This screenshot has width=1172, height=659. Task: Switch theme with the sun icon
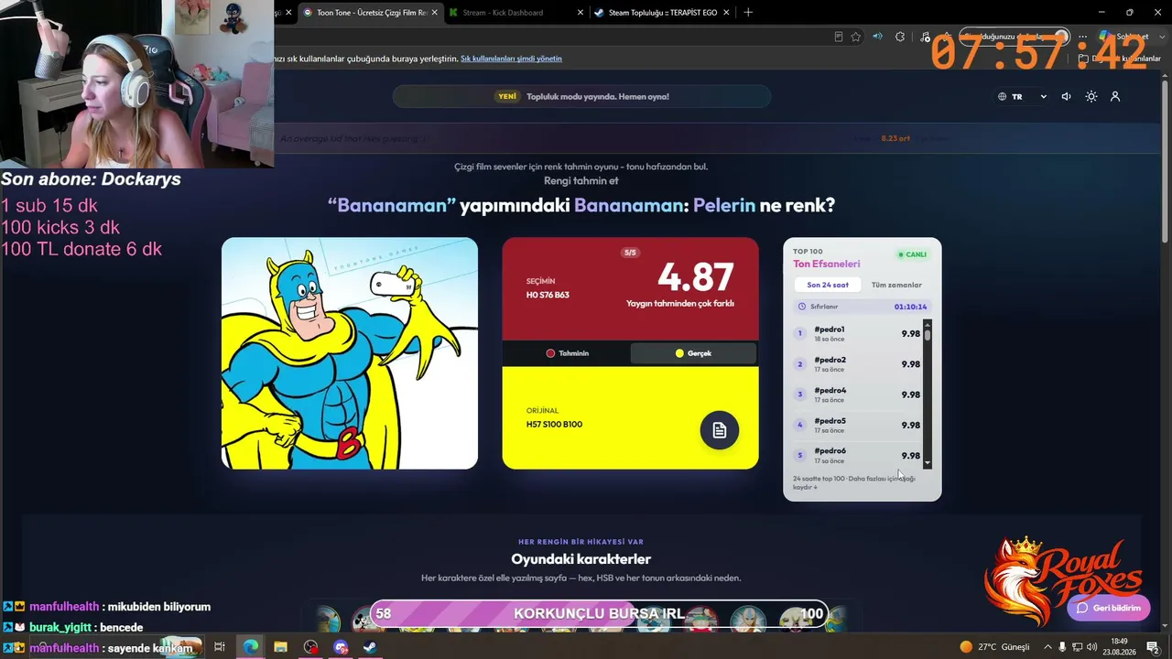click(1091, 96)
